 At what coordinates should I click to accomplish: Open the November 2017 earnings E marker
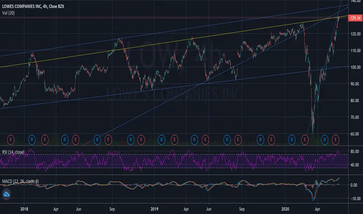pos(11,140)
